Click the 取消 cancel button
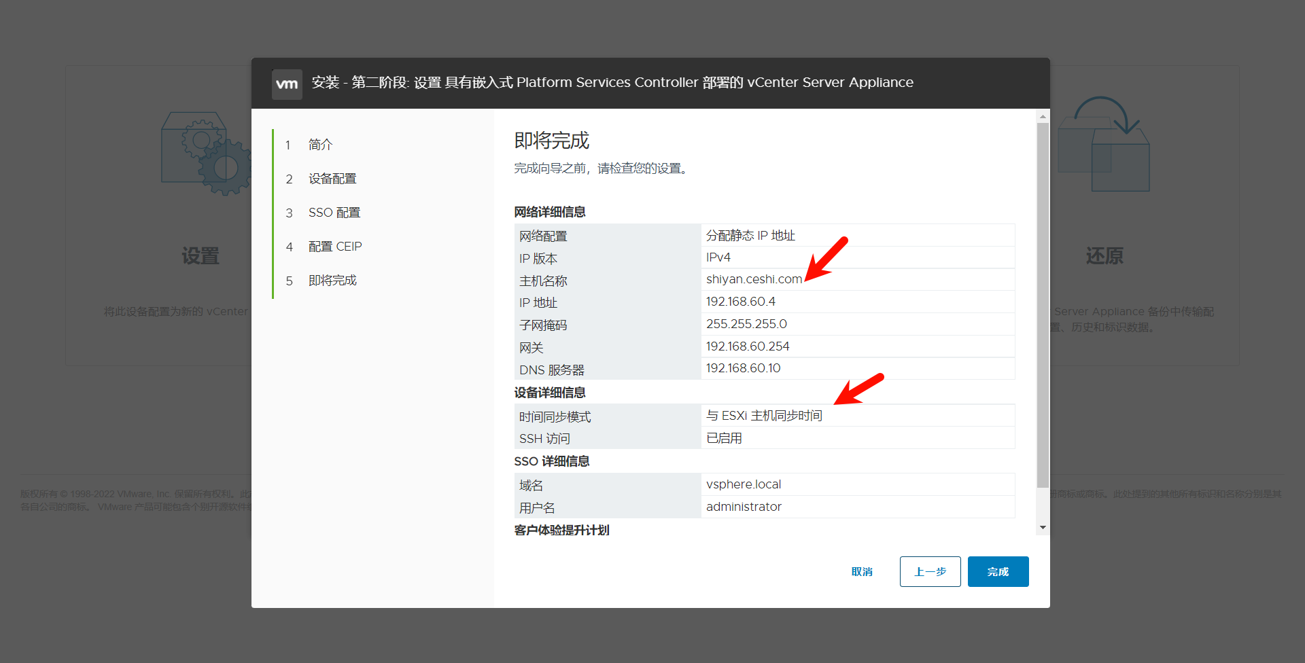The height and width of the screenshot is (663, 1305). [x=862, y=572]
